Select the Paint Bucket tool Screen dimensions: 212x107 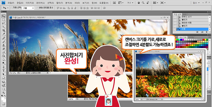tap(4, 56)
